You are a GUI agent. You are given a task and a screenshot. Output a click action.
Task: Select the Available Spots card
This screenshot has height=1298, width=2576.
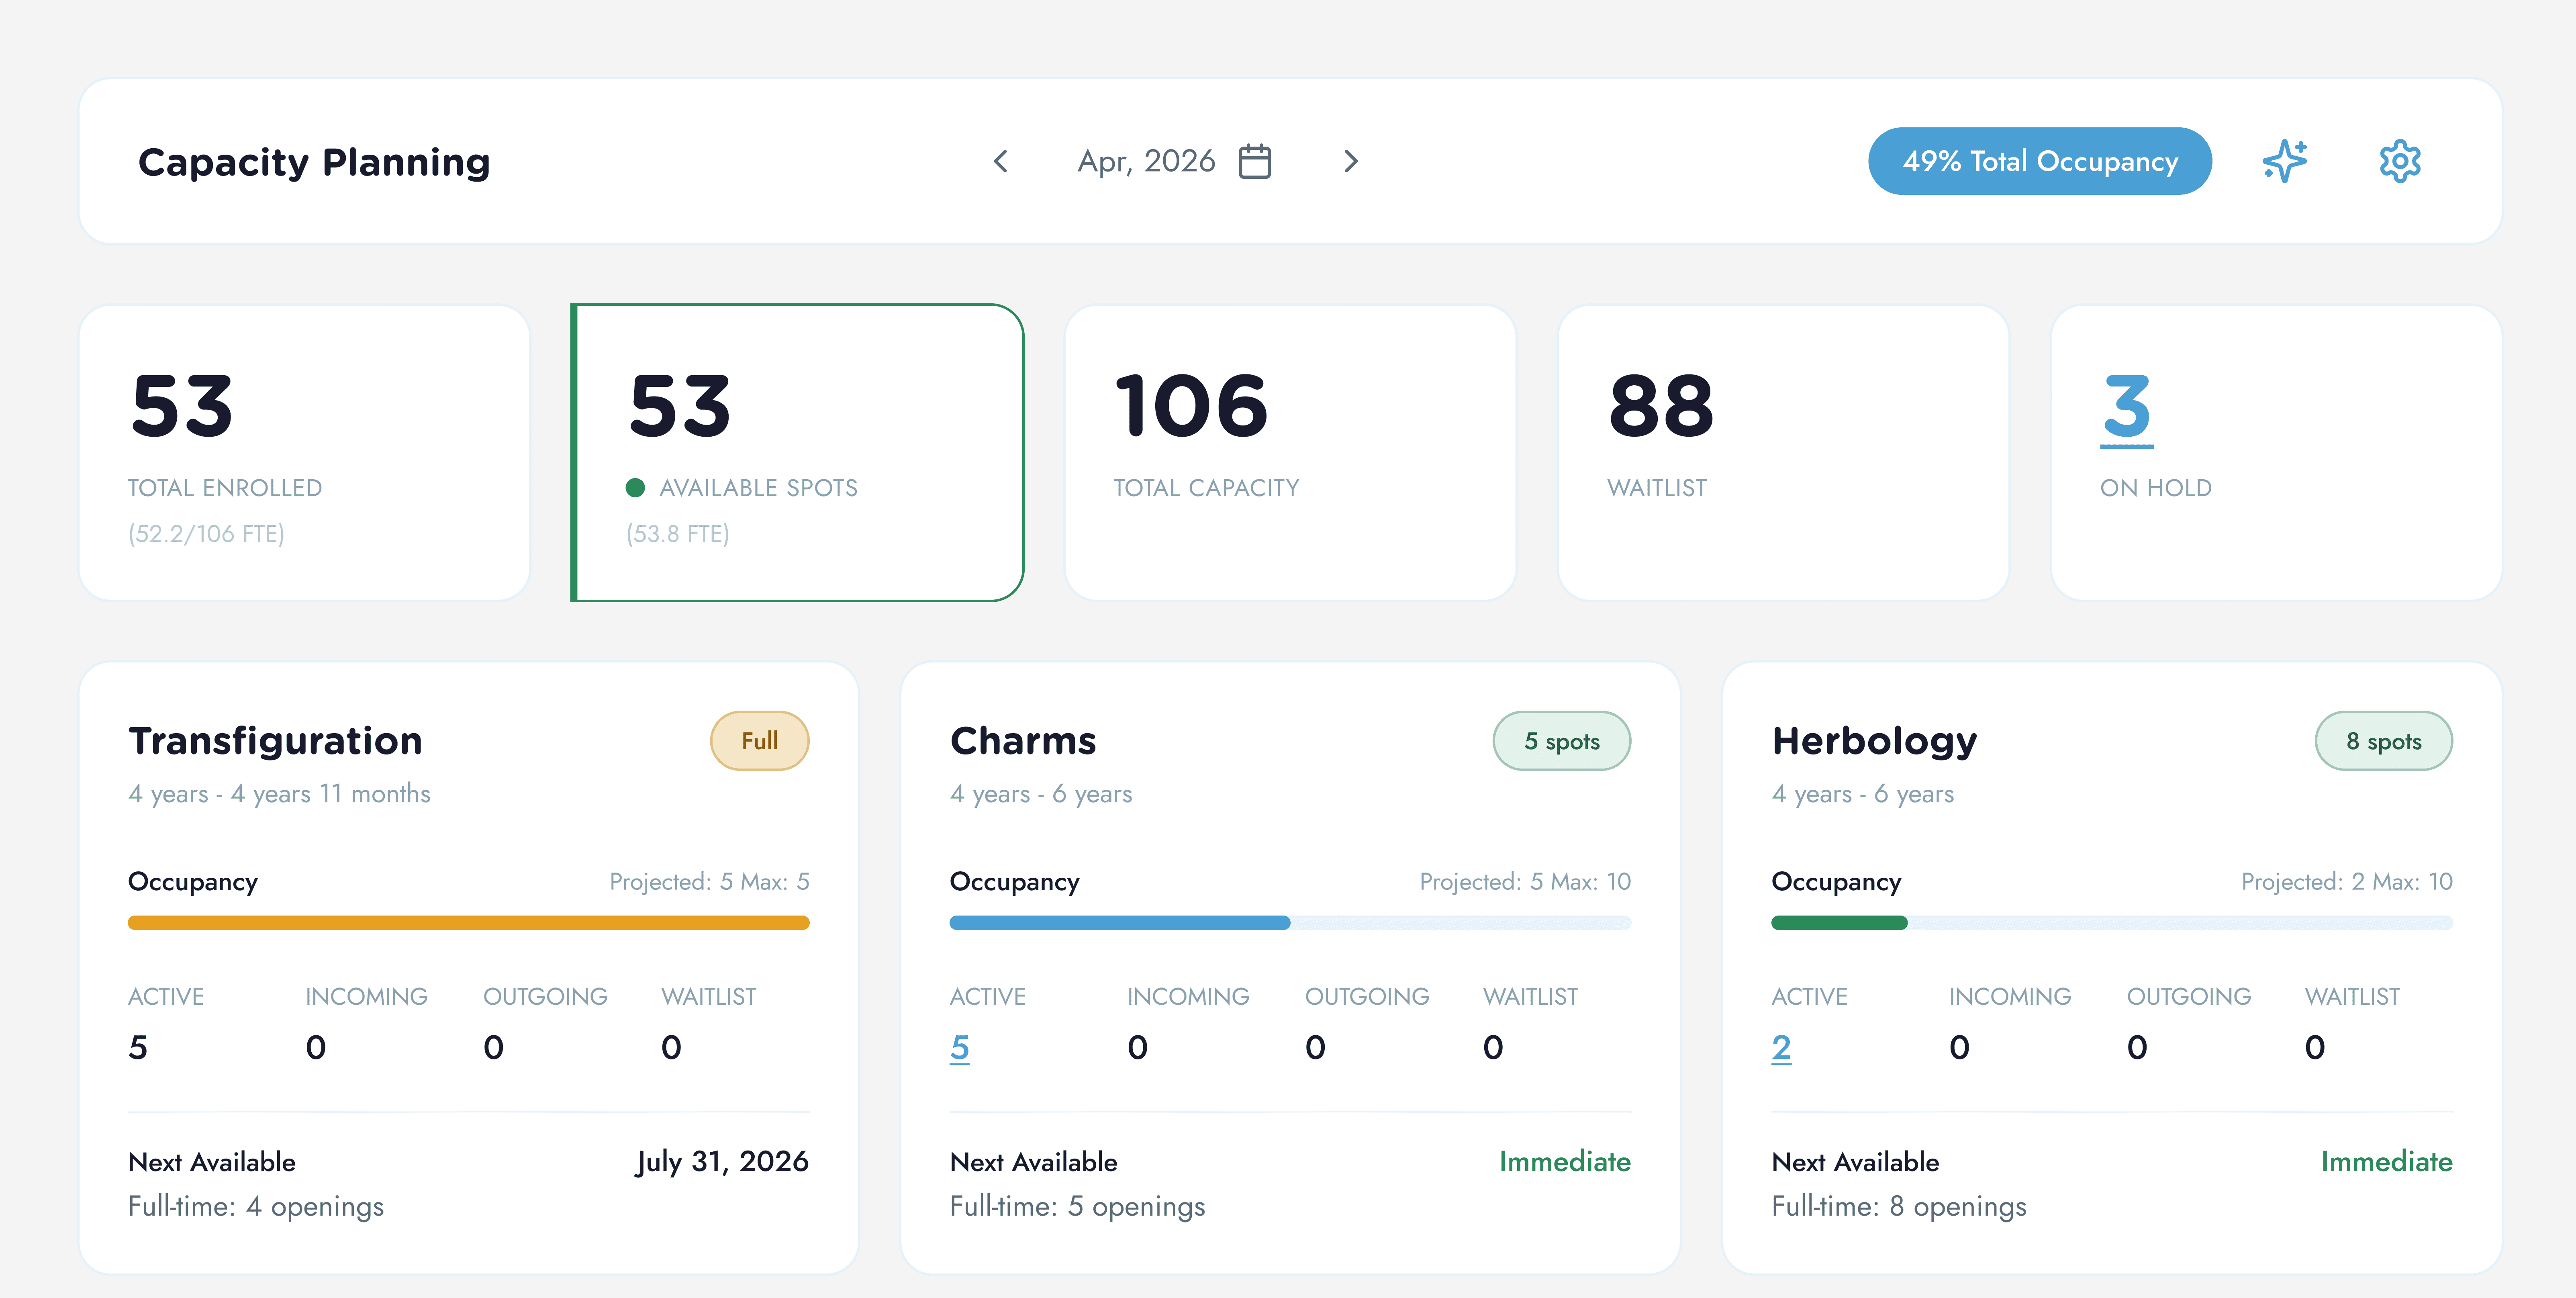click(797, 452)
